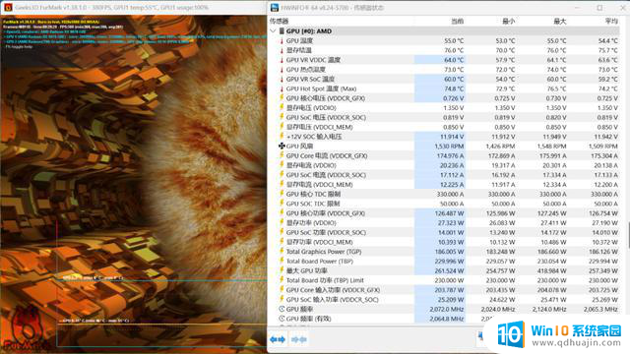The width and height of the screenshot is (630, 354).
Task: Click the minimum value 53.0 °C
Action: pyautogui.click(x=505, y=40)
